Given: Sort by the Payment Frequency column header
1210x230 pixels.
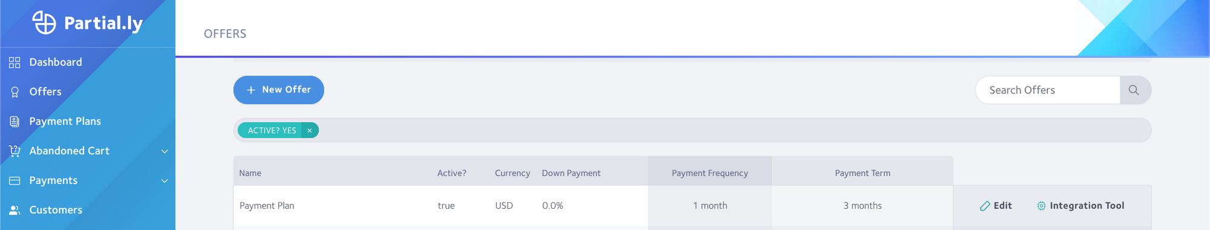Looking at the screenshot, I should 710,173.
